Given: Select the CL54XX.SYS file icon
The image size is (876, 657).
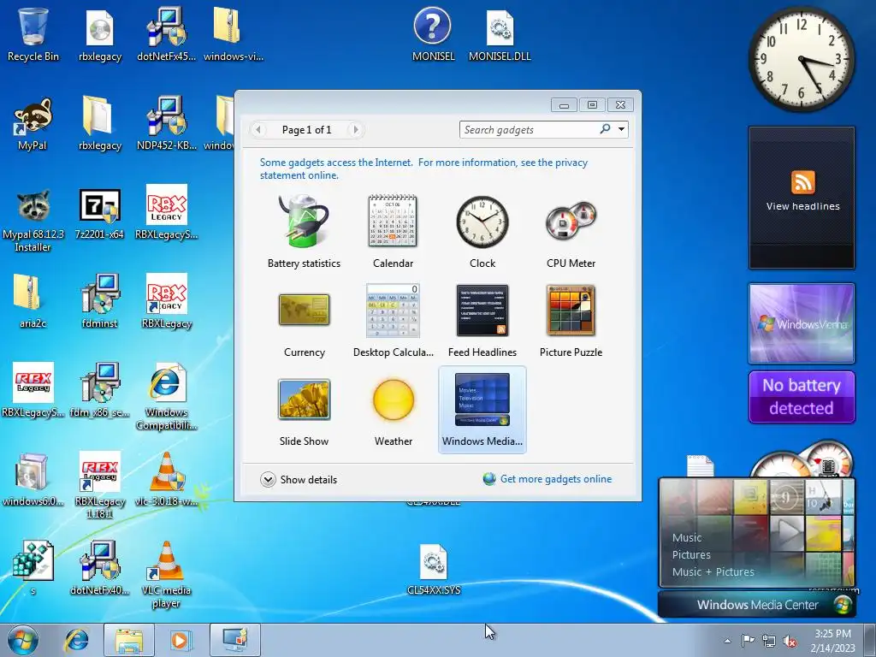Looking at the screenshot, I should 434,569.
